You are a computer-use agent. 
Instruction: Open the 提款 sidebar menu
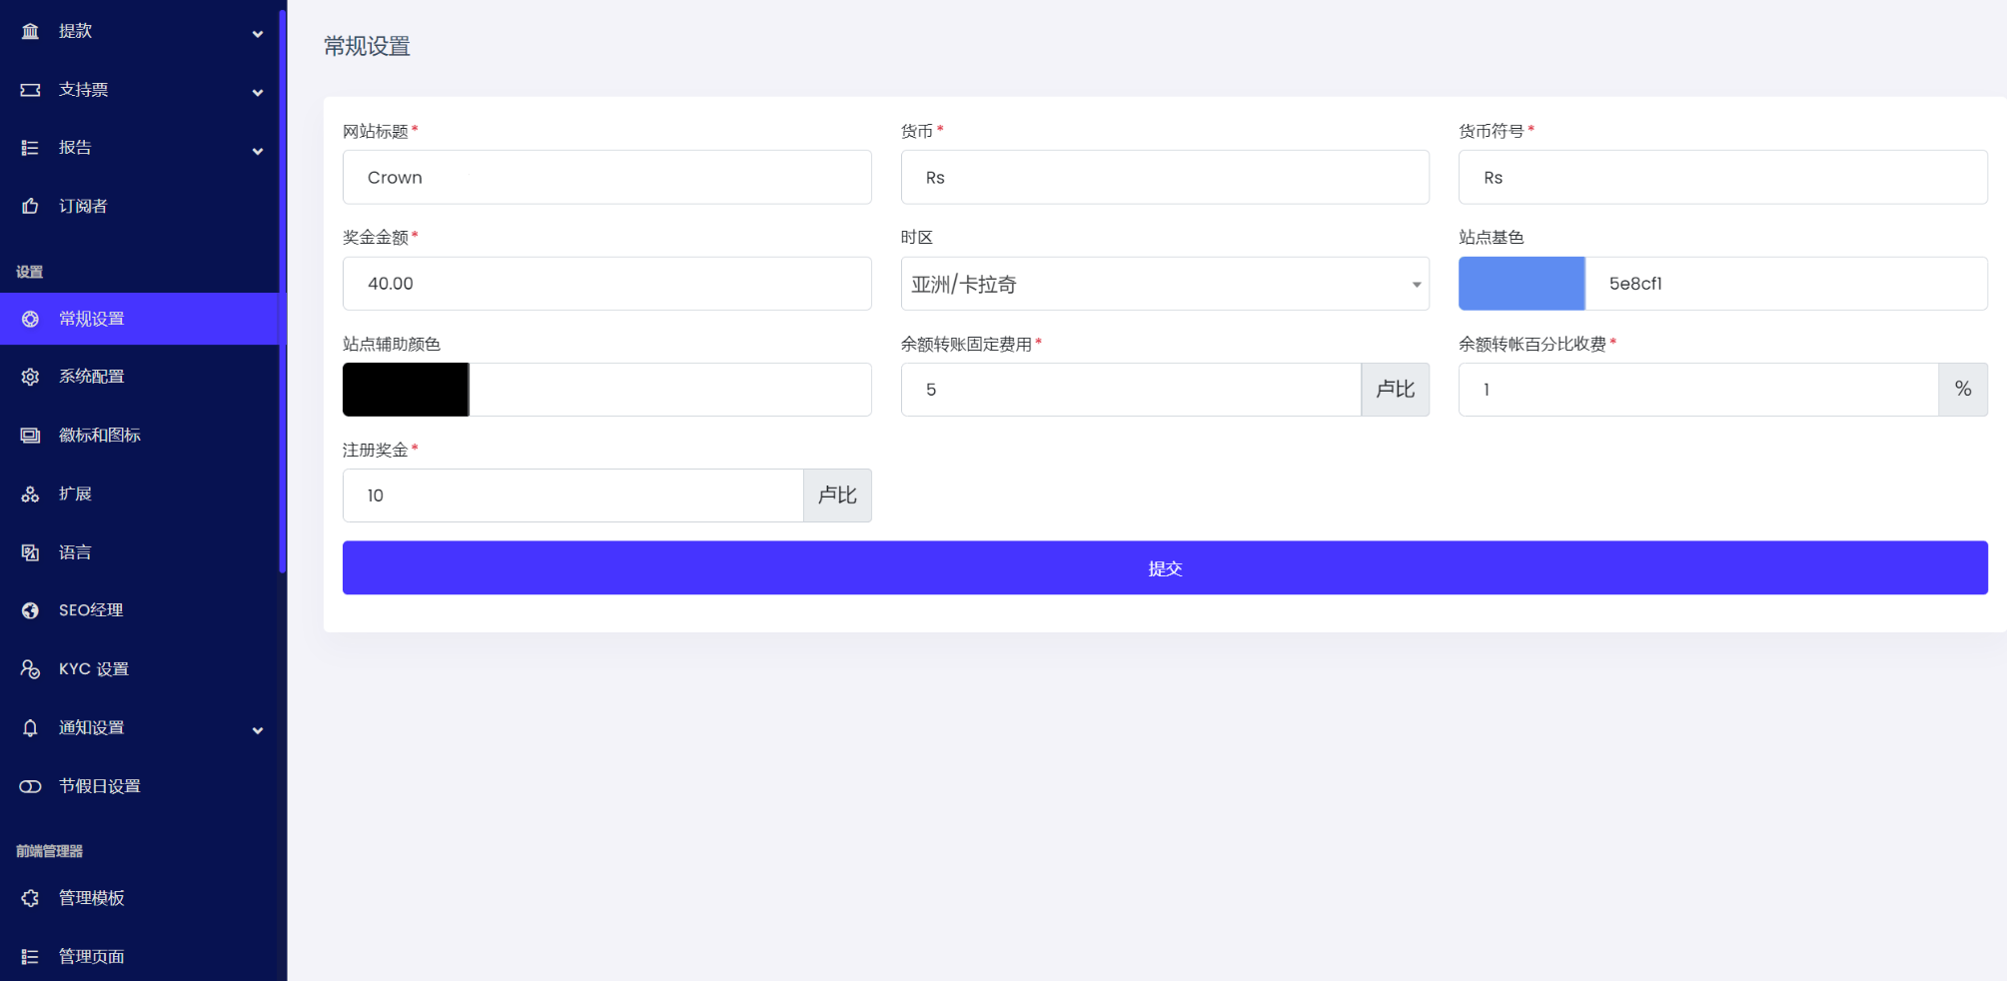pyautogui.click(x=139, y=31)
